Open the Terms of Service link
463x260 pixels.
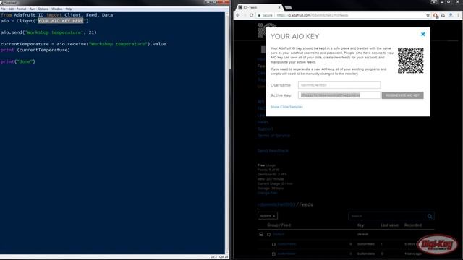pos(273,136)
